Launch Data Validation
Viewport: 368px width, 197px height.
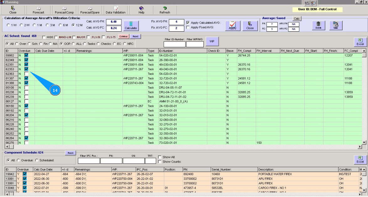pyautogui.click(x=115, y=10)
